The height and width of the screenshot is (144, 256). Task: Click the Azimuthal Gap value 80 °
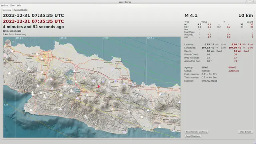click(209, 61)
